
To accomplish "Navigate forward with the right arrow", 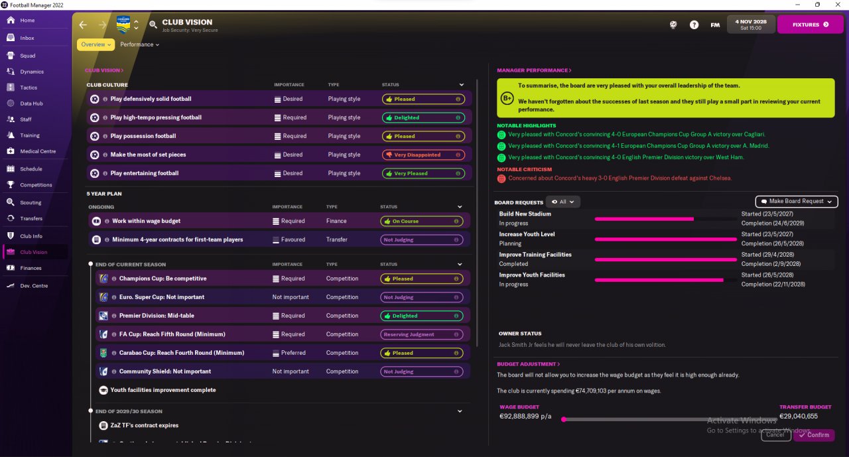I will [x=102, y=25].
